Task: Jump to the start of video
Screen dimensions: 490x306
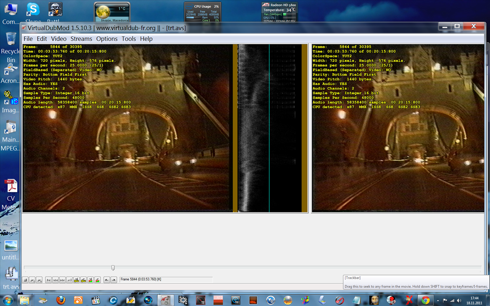Action: point(49,280)
